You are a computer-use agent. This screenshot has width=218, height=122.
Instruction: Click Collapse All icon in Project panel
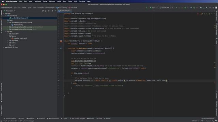49,11
